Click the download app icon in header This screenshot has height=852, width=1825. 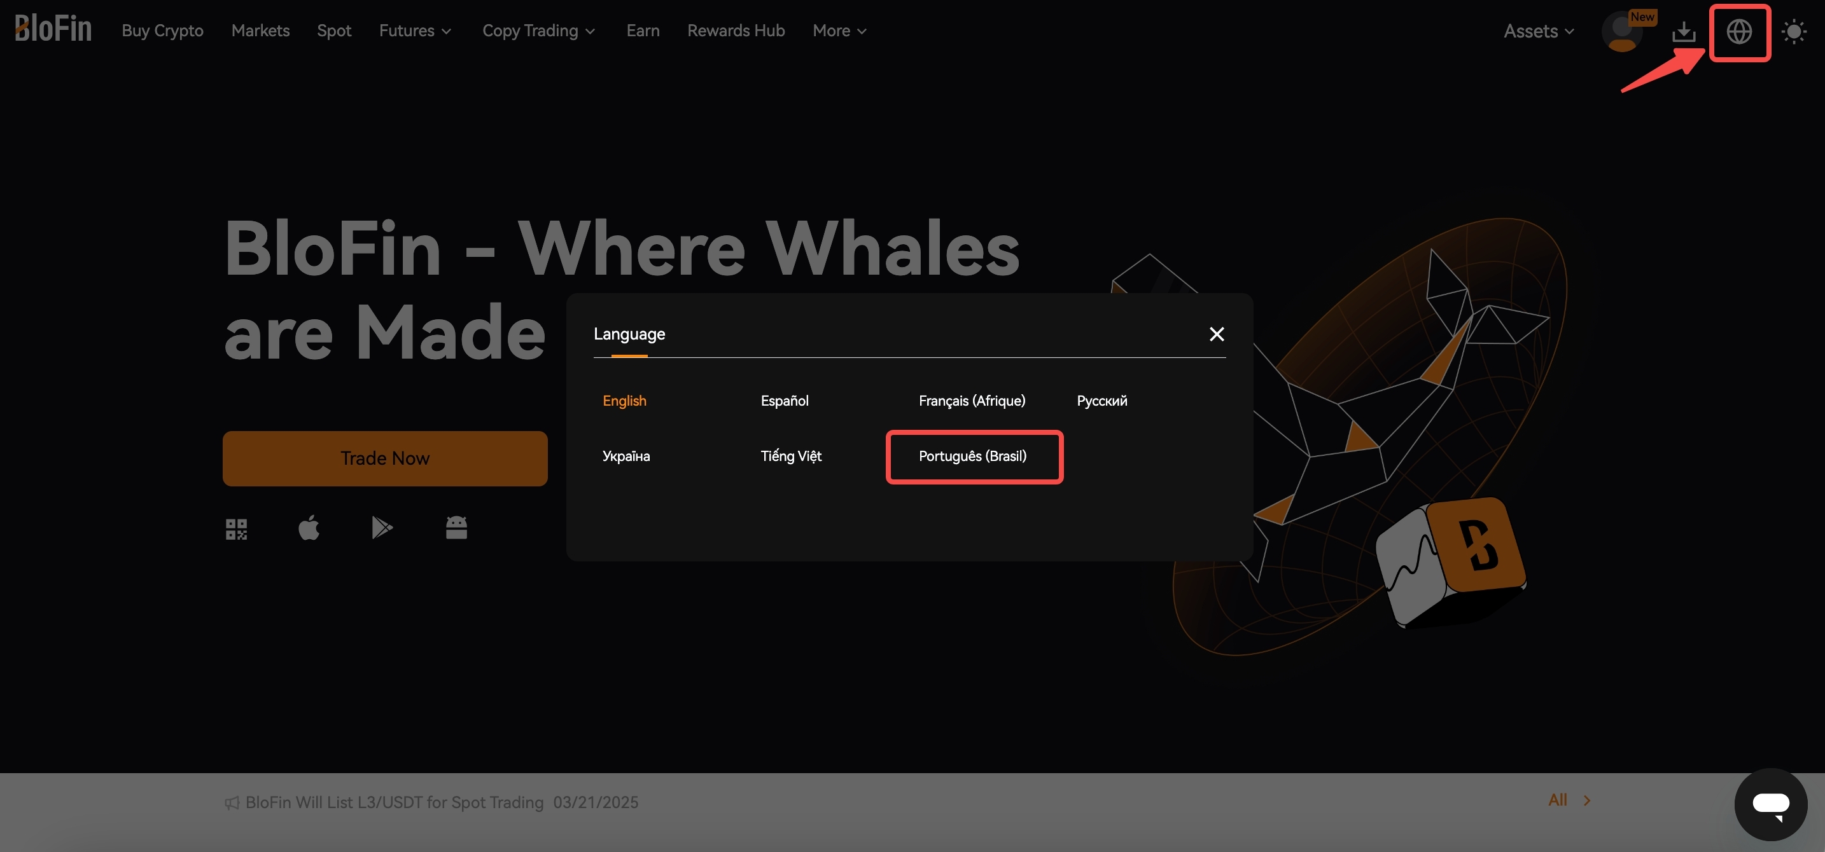(x=1683, y=31)
